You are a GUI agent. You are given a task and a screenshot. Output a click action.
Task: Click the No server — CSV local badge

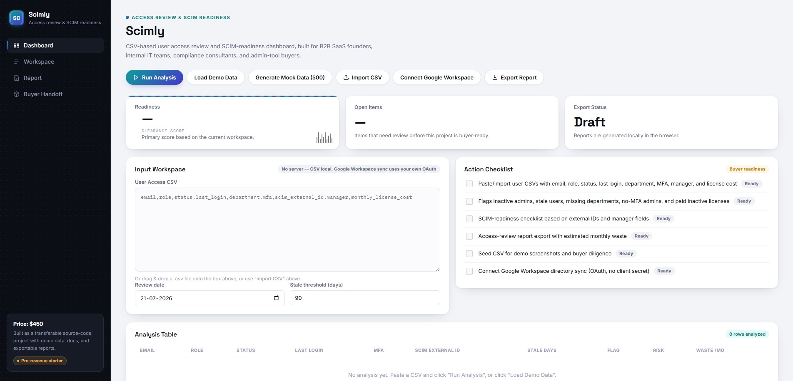point(359,169)
